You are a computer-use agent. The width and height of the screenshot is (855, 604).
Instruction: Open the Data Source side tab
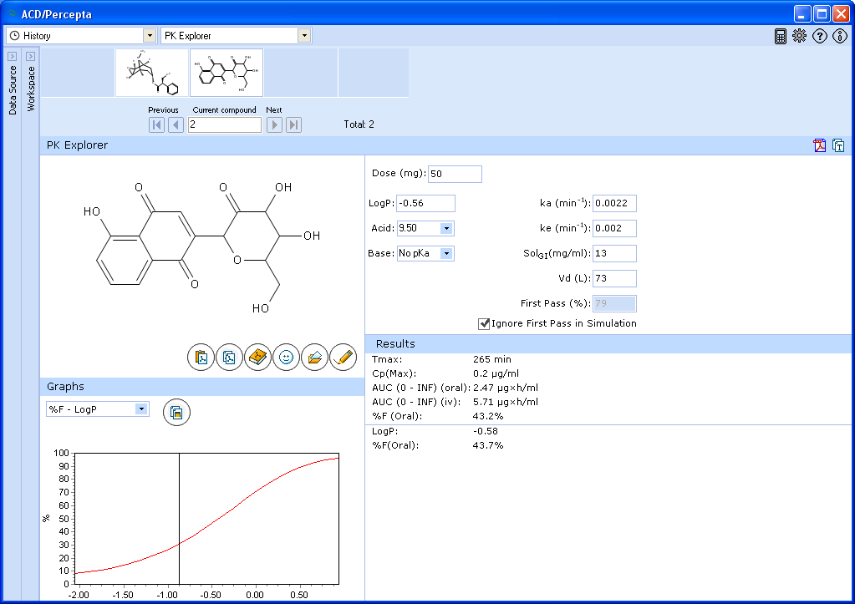13,90
